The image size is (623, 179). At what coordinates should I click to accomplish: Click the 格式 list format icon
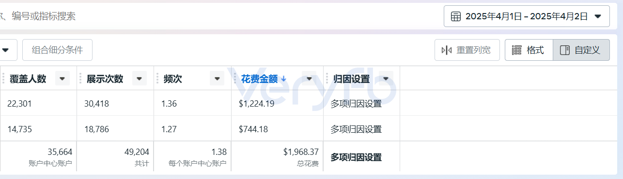point(517,50)
